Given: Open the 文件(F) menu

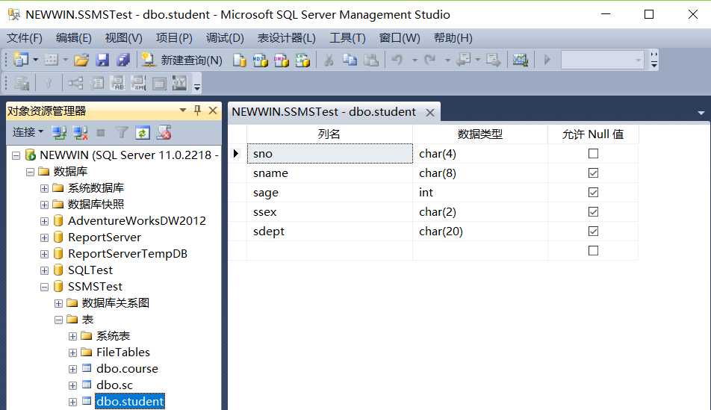Looking at the screenshot, I should [x=25, y=38].
